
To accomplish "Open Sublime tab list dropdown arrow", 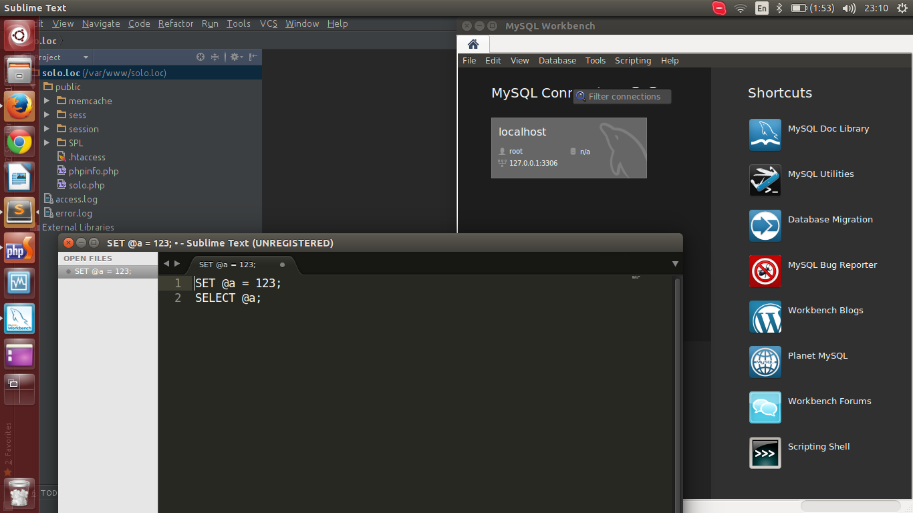I will [x=675, y=264].
